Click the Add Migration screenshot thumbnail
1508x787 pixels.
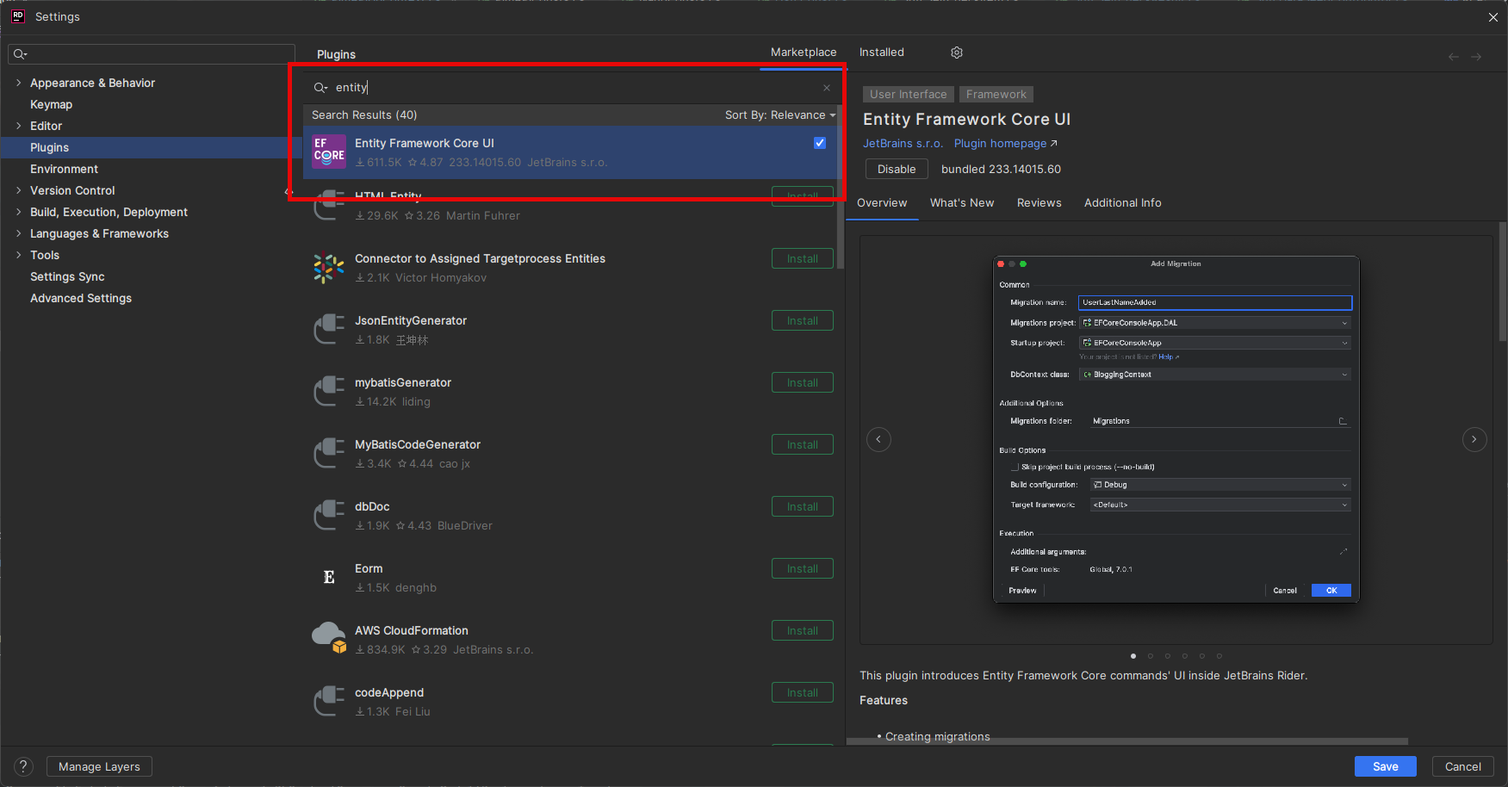pos(1176,430)
